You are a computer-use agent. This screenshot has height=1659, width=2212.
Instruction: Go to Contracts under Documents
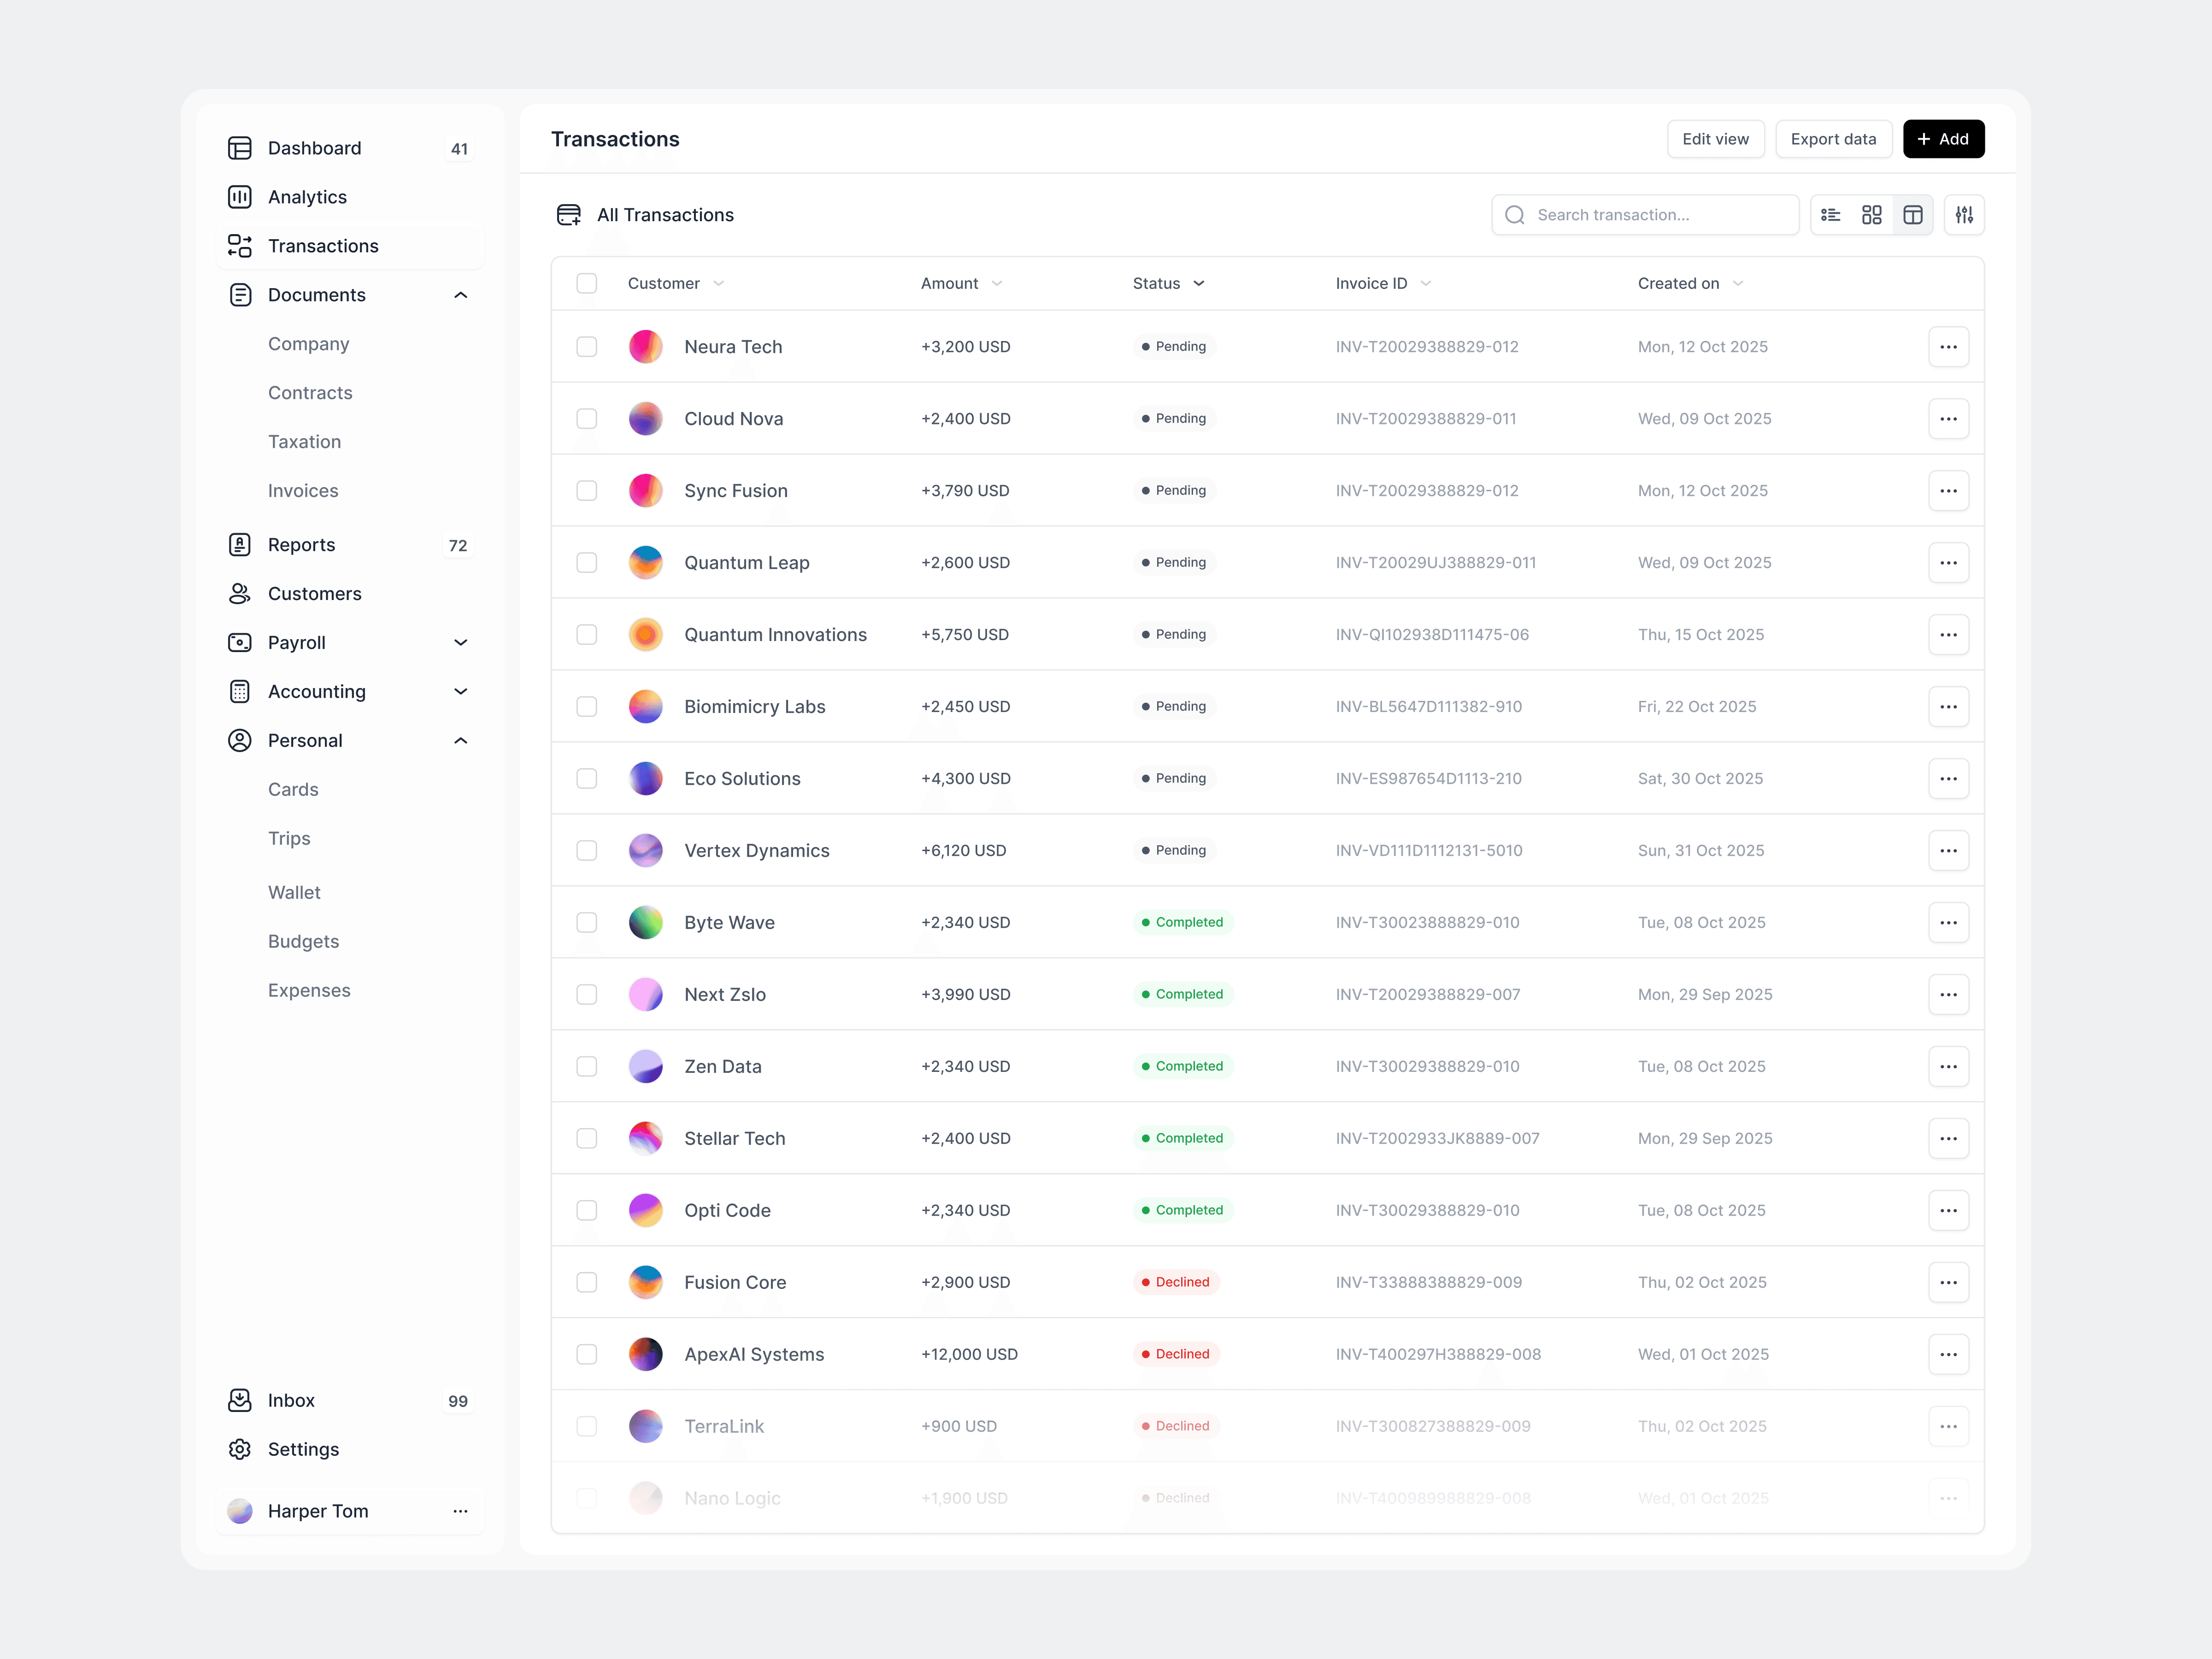[x=310, y=393]
